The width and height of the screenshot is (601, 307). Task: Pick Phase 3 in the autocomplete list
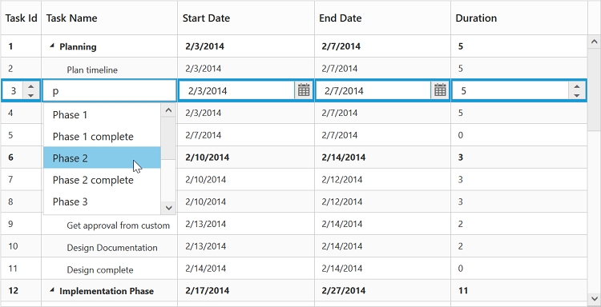[102, 201]
